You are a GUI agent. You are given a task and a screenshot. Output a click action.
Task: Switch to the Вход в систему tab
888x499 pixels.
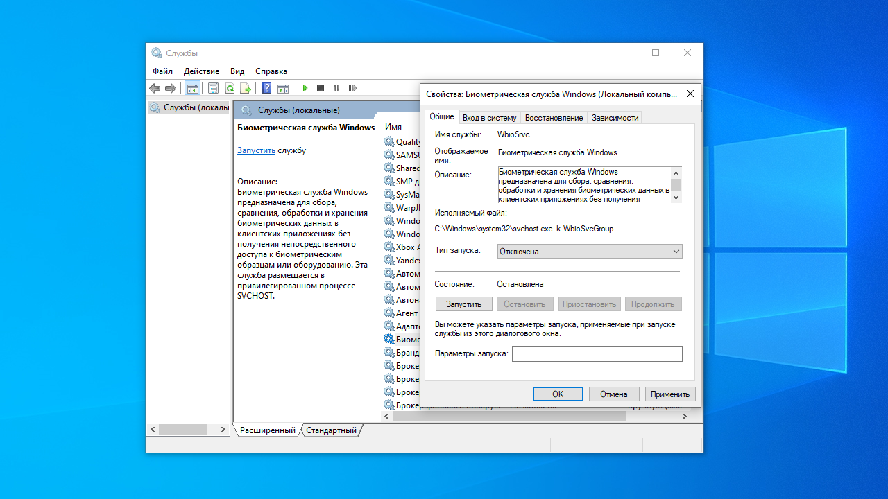click(x=489, y=118)
